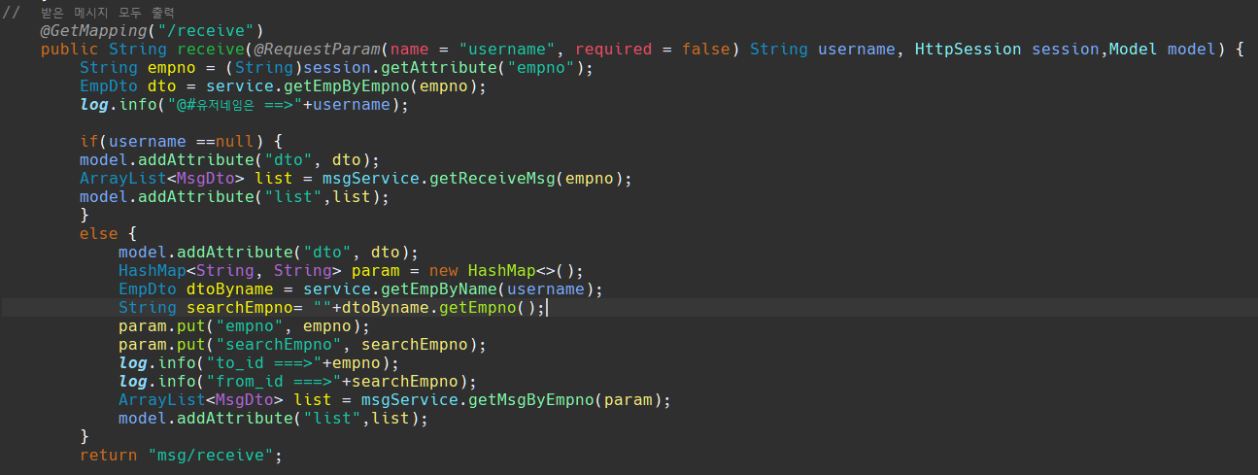Click the log.info "to_id ===>" line
Screen dimensions: 1258x475
pos(258,363)
